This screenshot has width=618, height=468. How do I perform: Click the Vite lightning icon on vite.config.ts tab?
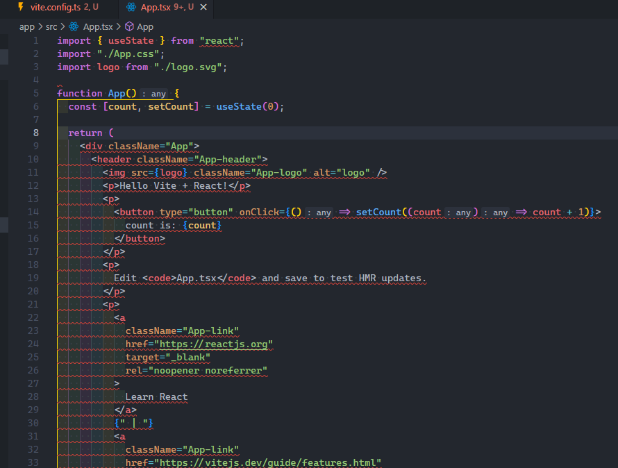coord(21,7)
